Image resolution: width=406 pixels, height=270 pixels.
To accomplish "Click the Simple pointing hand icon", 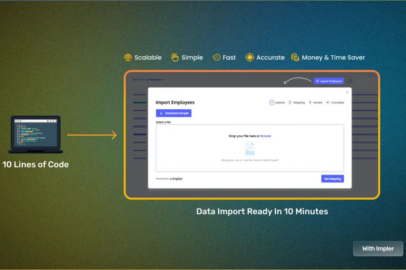I will point(175,57).
